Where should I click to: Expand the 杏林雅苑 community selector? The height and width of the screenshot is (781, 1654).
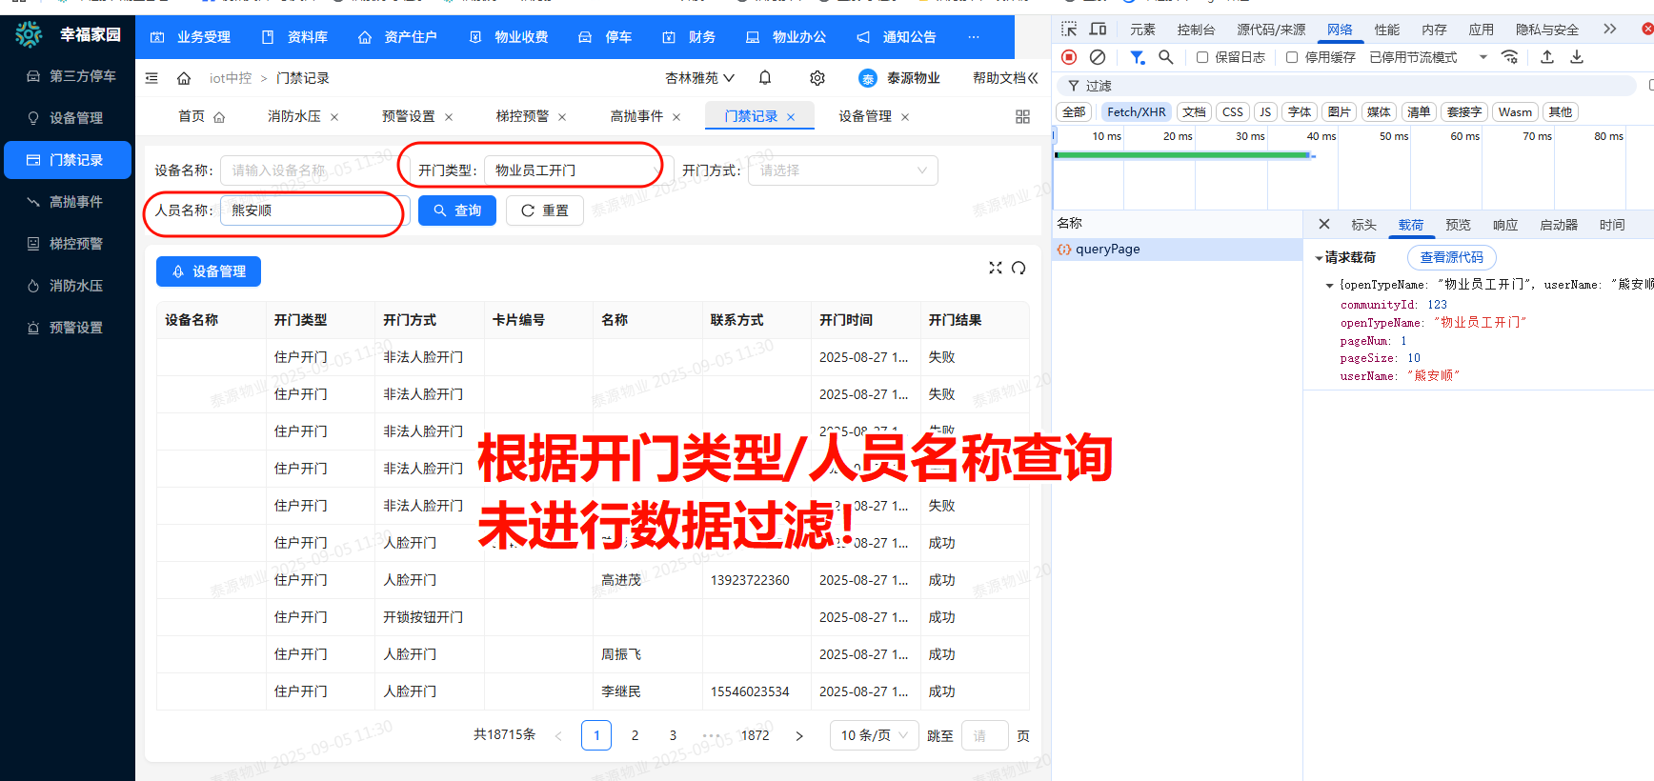point(699,78)
